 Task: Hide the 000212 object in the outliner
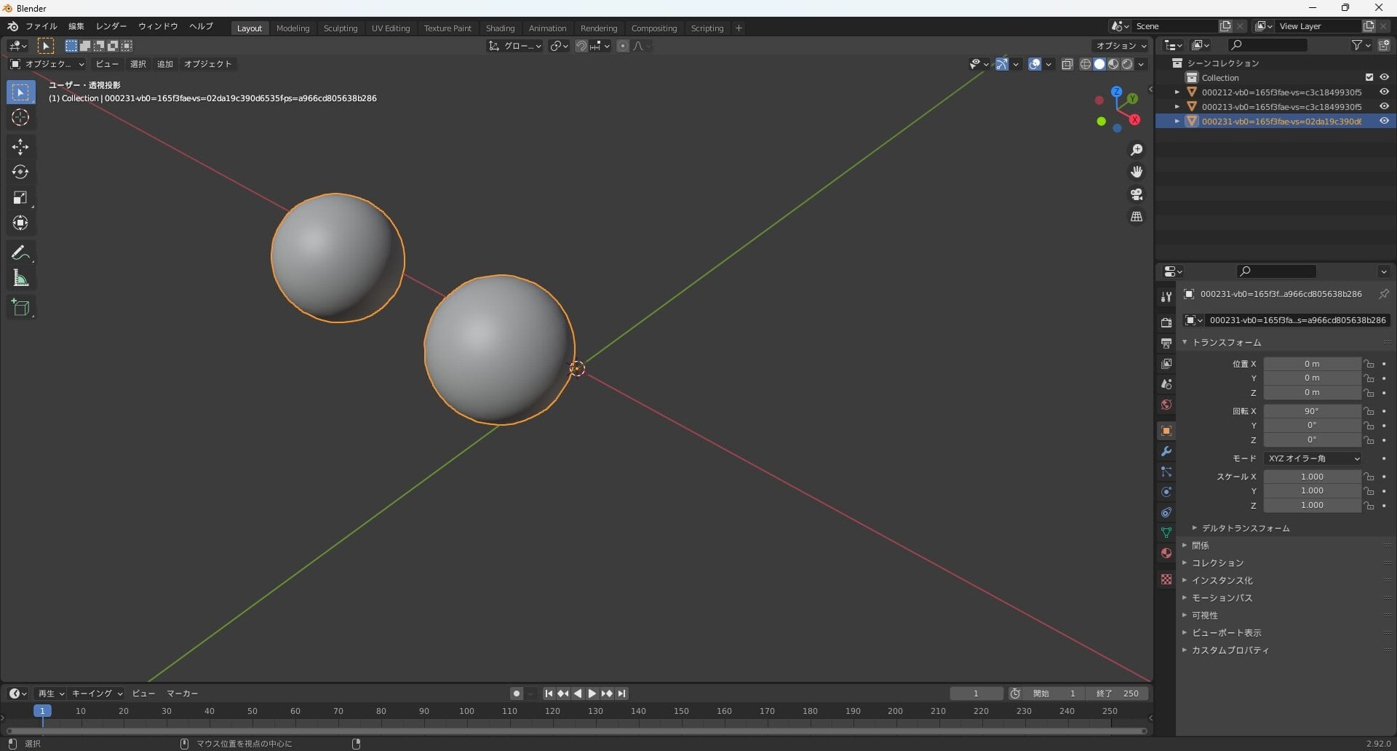coord(1384,92)
